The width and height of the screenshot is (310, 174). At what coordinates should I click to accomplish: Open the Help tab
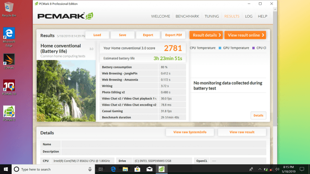point(263,16)
